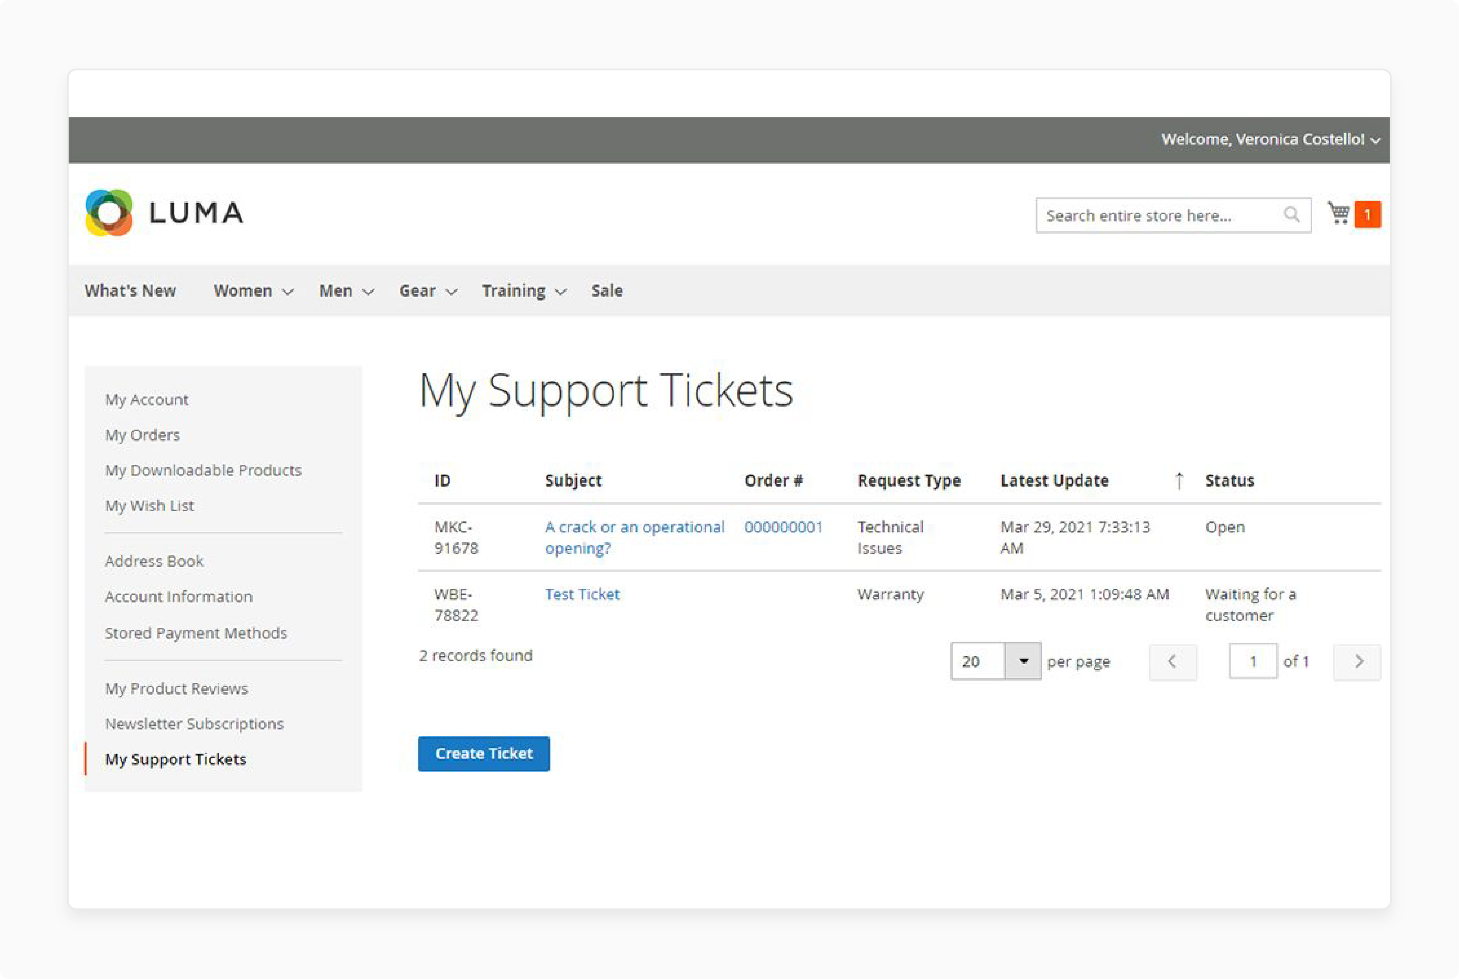1459x979 pixels.
Task: Go to My Account in sidebar
Action: tap(147, 400)
